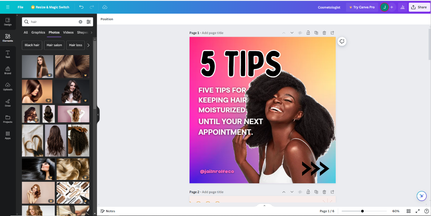Switch to the Videos tab
The height and width of the screenshot is (216, 431).
(x=68, y=32)
